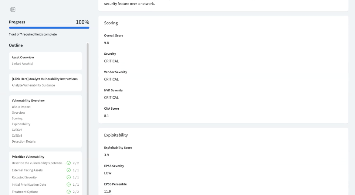Jump to Wiz.io Import section
The image size is (355, 195).
tap(21, 107)
